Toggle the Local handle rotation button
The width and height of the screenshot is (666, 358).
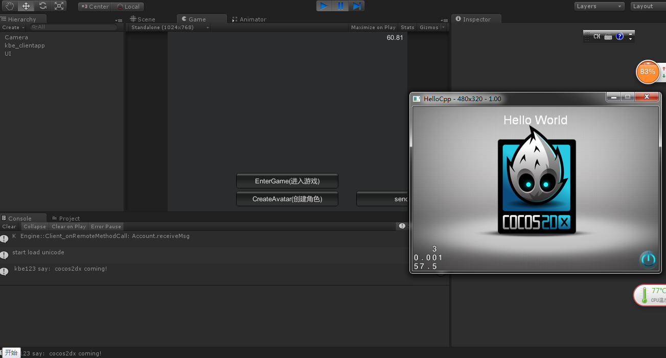coord(127,7)
